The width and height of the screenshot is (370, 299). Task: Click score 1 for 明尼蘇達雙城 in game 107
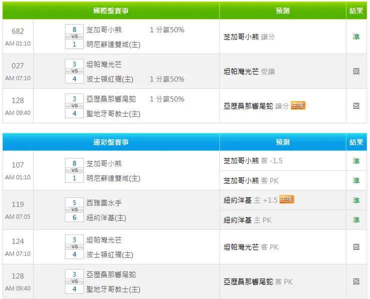coord(74,178)
